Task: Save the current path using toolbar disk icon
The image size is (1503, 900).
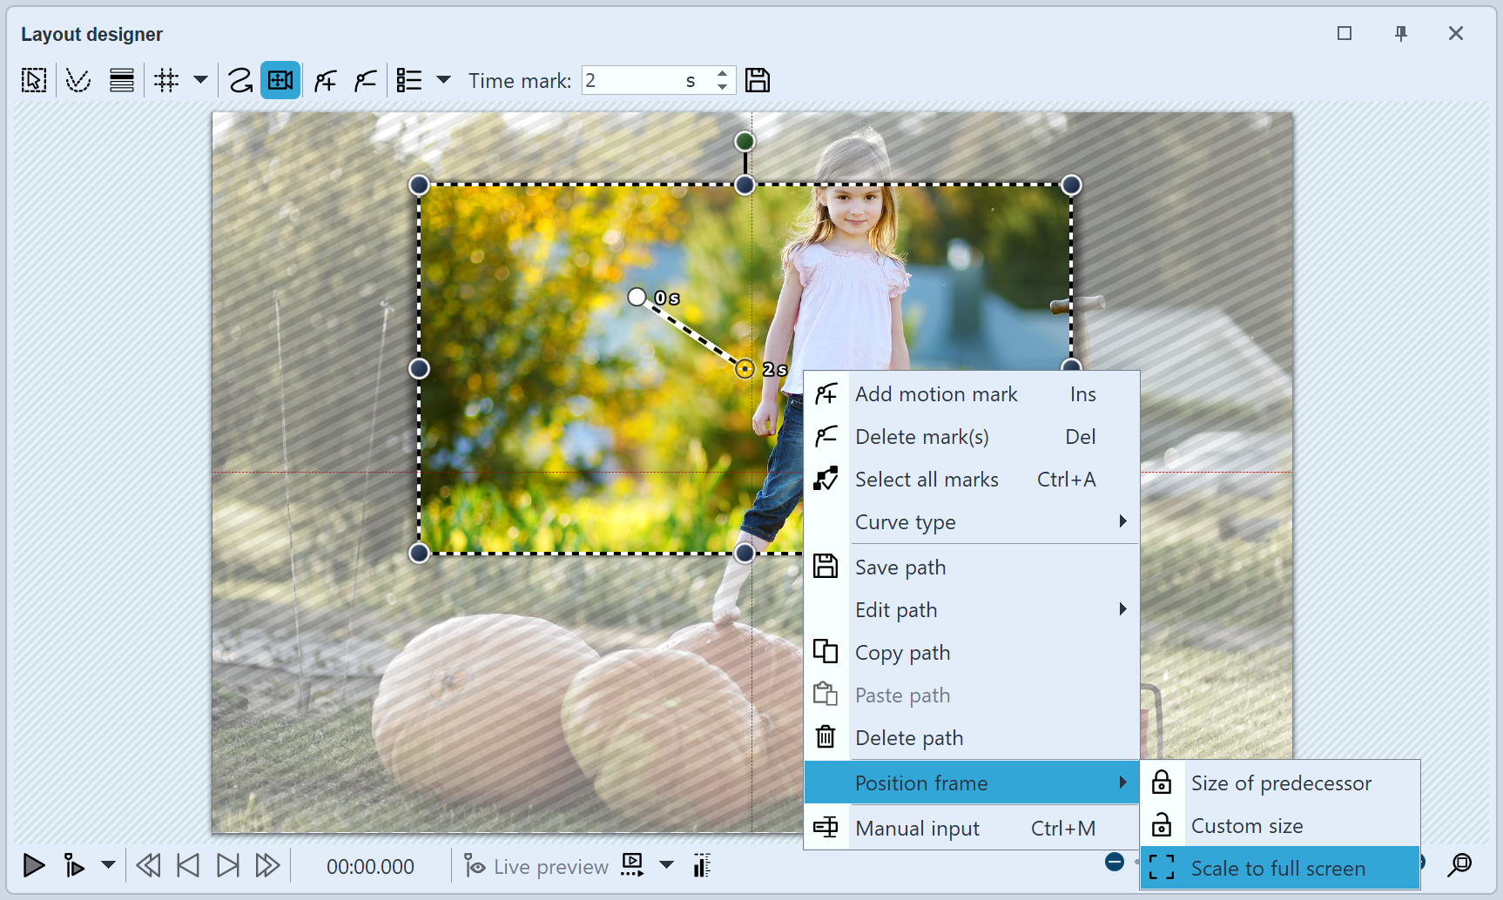Action: [x=758, y=79]
